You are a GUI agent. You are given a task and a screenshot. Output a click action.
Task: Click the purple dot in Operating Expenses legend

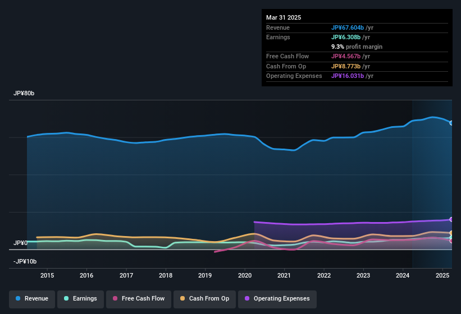click(247, 298)
